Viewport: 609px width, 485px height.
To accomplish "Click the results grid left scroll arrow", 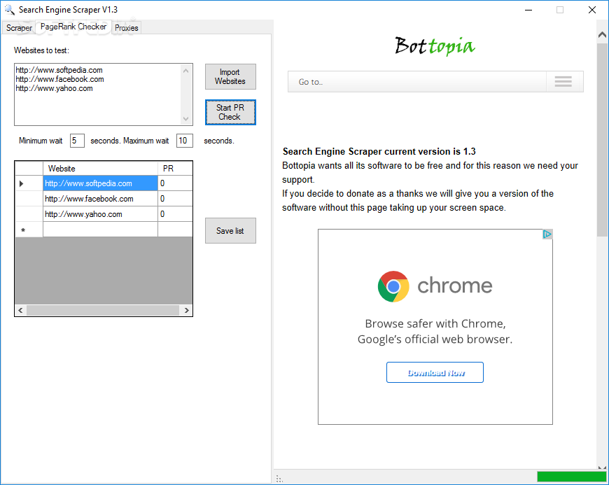I will pyautogui.click(x=20, y=310).
